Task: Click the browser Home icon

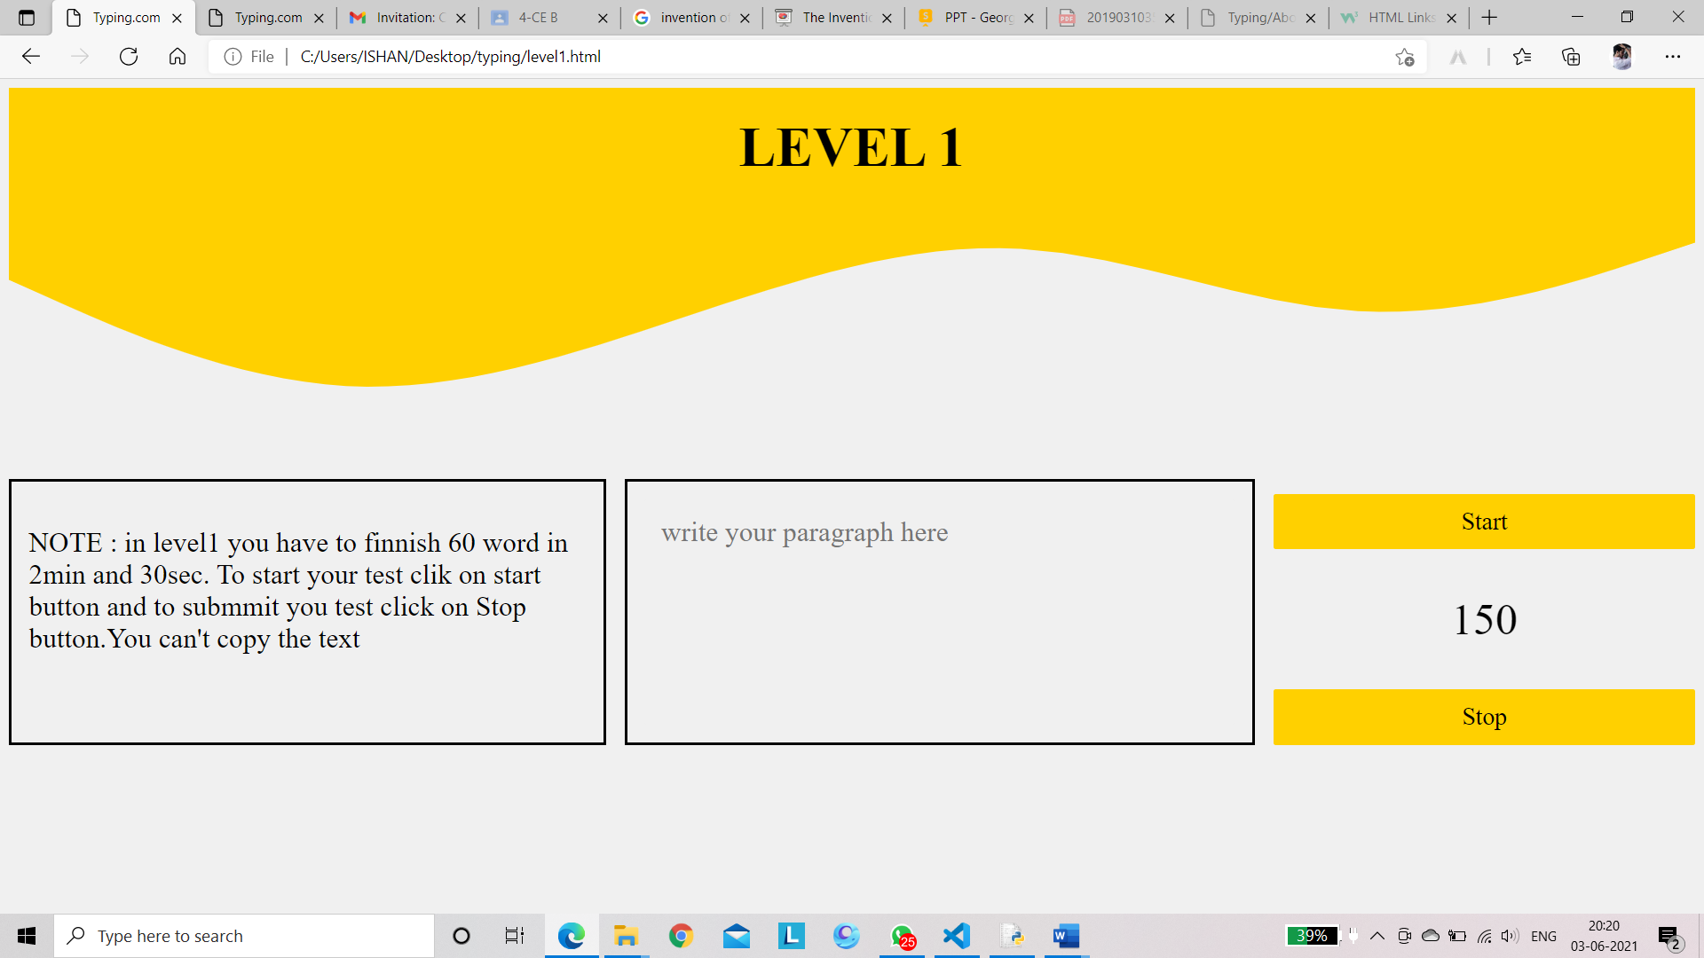Action: (177, 56)
